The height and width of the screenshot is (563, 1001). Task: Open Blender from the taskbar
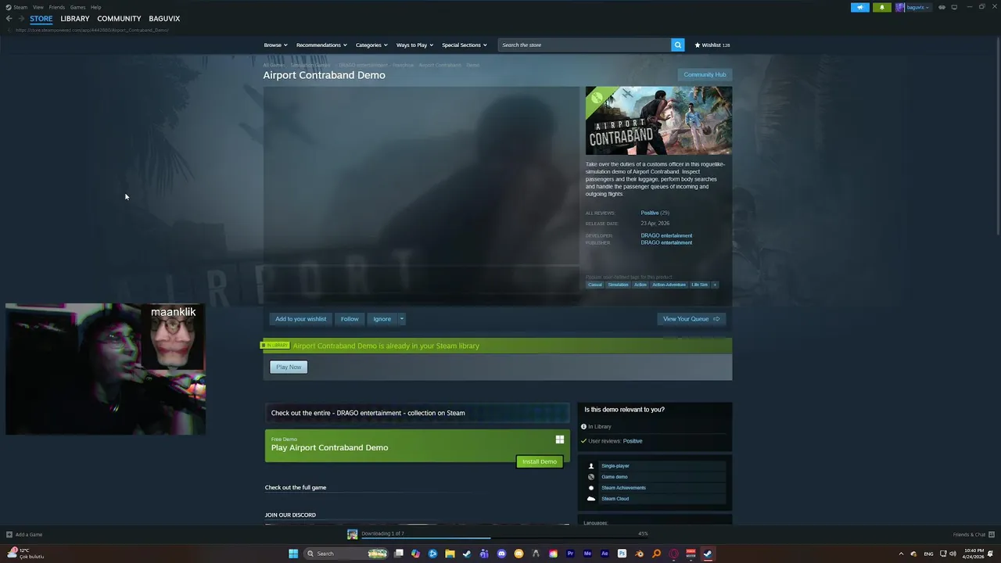point(639,554)
